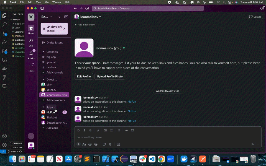Toggle strikethrough formatting in composer
The height and width of the screenshot is (166, 266).
click(x=90, y=130)
